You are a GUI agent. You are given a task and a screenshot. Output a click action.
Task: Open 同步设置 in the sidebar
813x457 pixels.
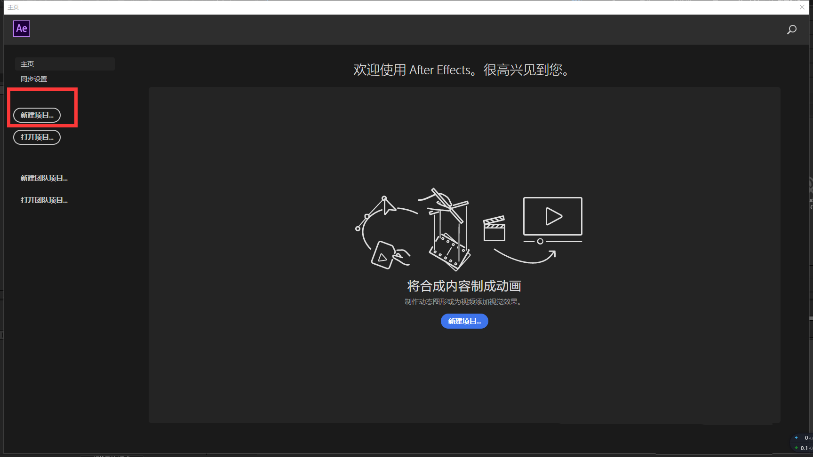tap(34, 79)
